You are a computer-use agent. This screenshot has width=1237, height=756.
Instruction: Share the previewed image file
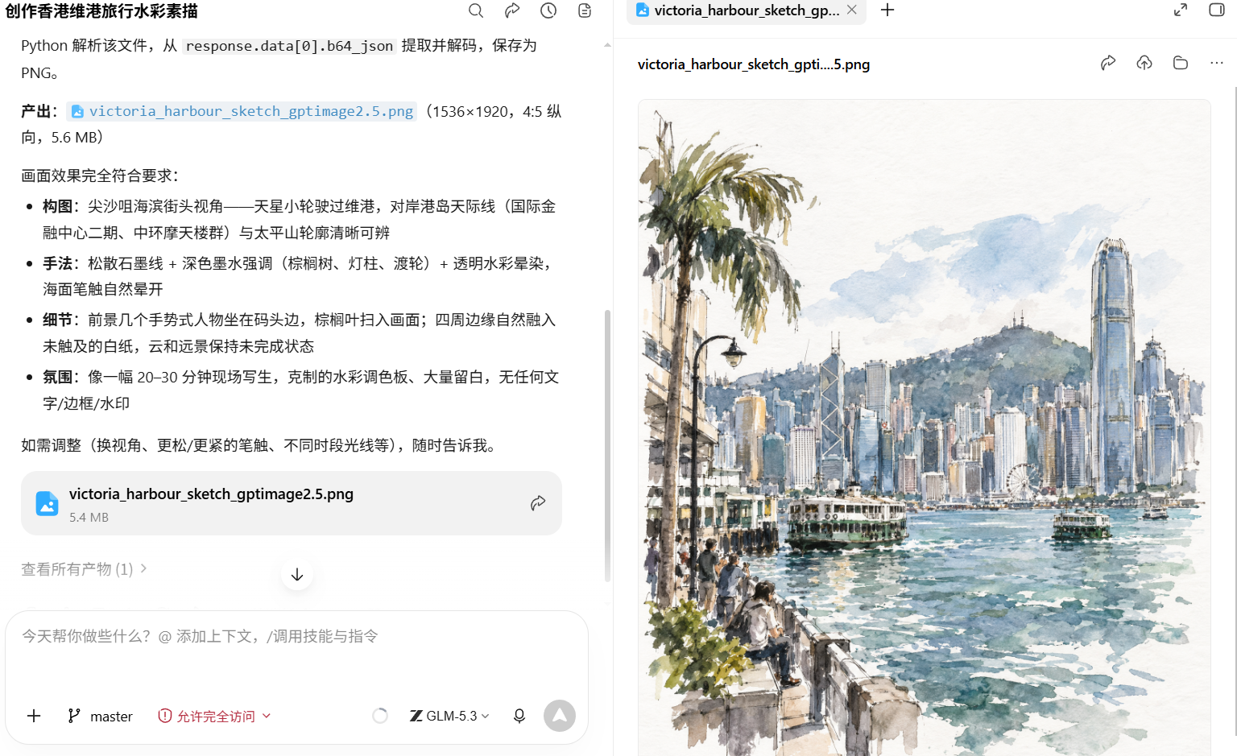coord(1108,63)
